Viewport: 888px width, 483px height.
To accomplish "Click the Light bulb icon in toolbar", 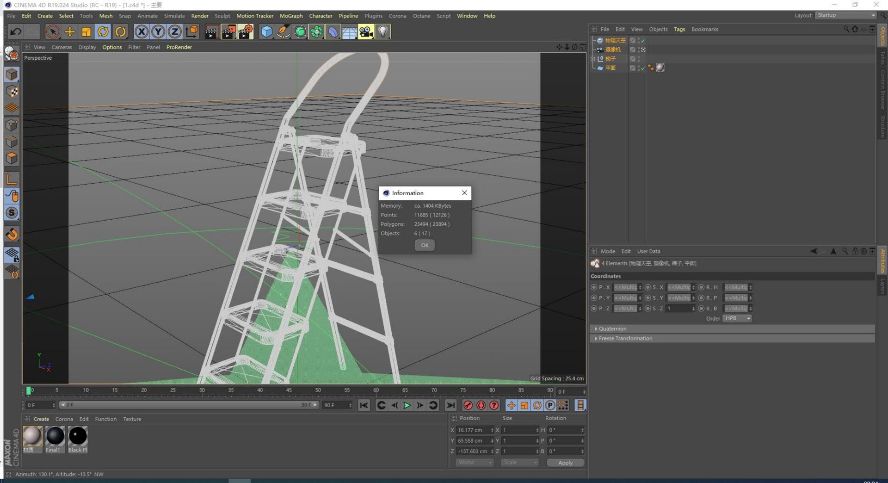I will 383,32.
